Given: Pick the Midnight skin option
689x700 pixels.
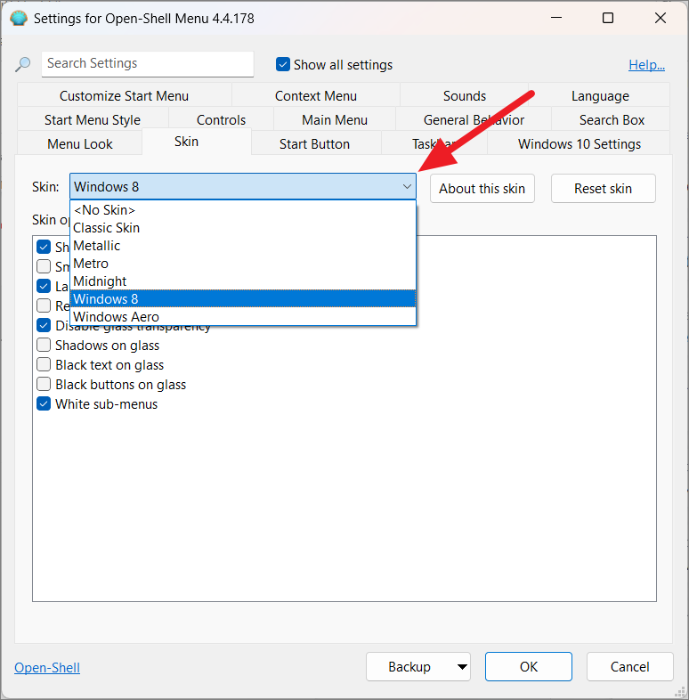Looking at the screenshot, I should [100, 281].
